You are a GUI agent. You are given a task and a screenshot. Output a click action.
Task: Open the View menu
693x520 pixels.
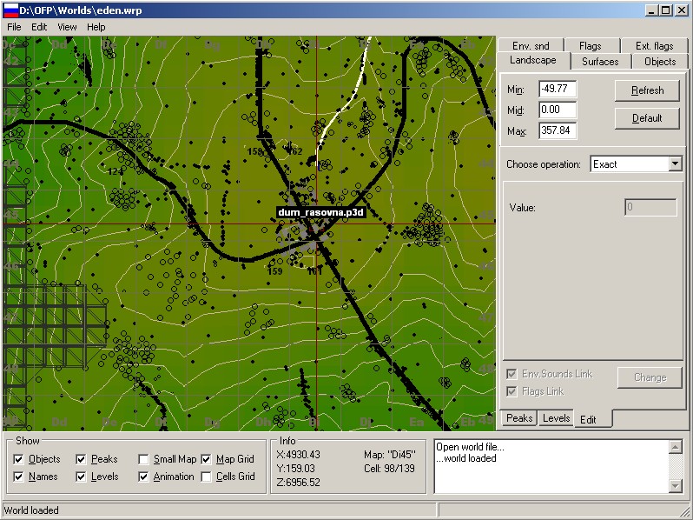click(x=68, y=27)
